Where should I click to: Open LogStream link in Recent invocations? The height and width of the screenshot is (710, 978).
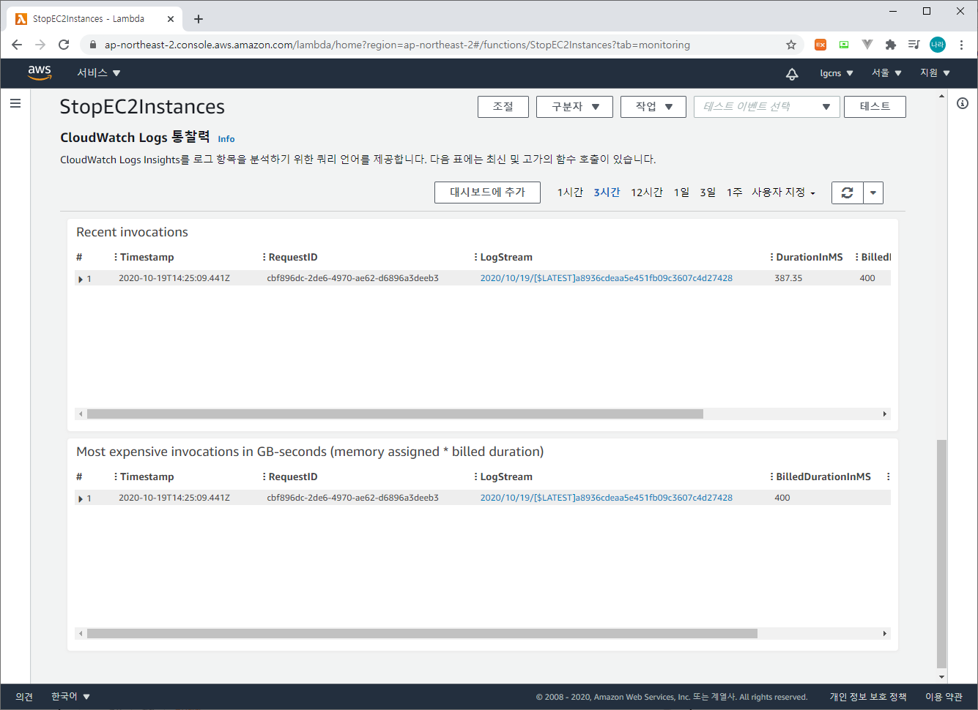pyautogui.click(x=606, y=278)
